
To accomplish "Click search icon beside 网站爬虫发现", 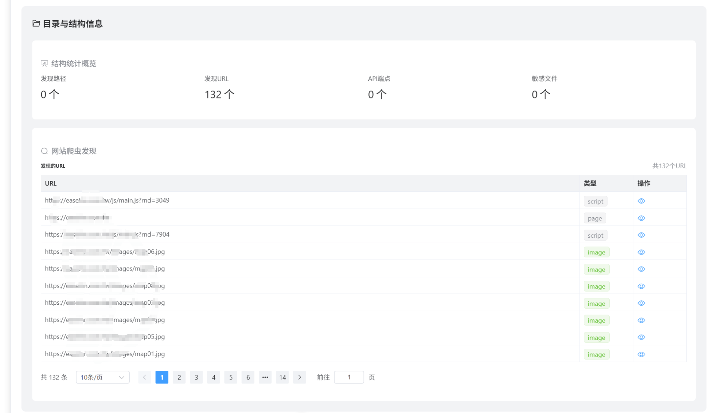I will coord(44,151).
